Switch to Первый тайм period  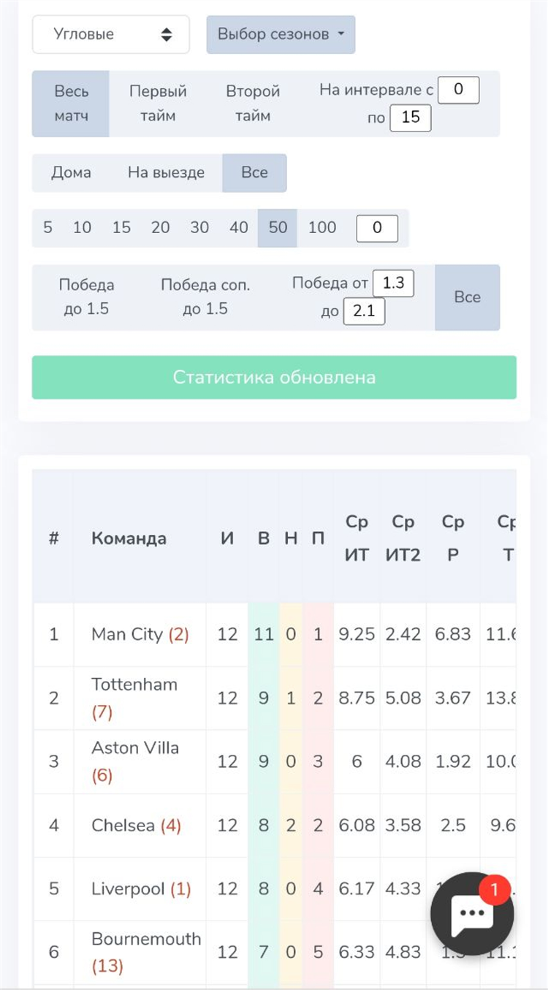click(x=158, y=104)
